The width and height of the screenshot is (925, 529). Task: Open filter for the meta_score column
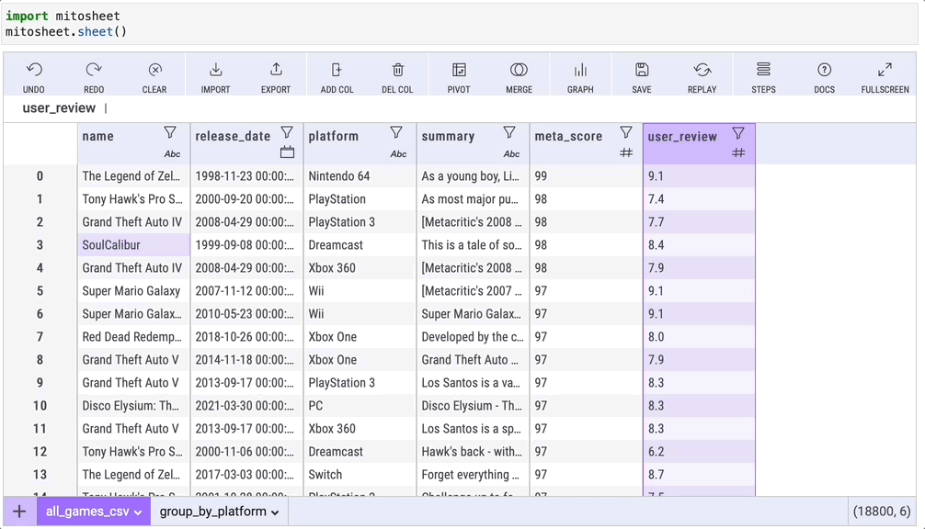point(626,133)
